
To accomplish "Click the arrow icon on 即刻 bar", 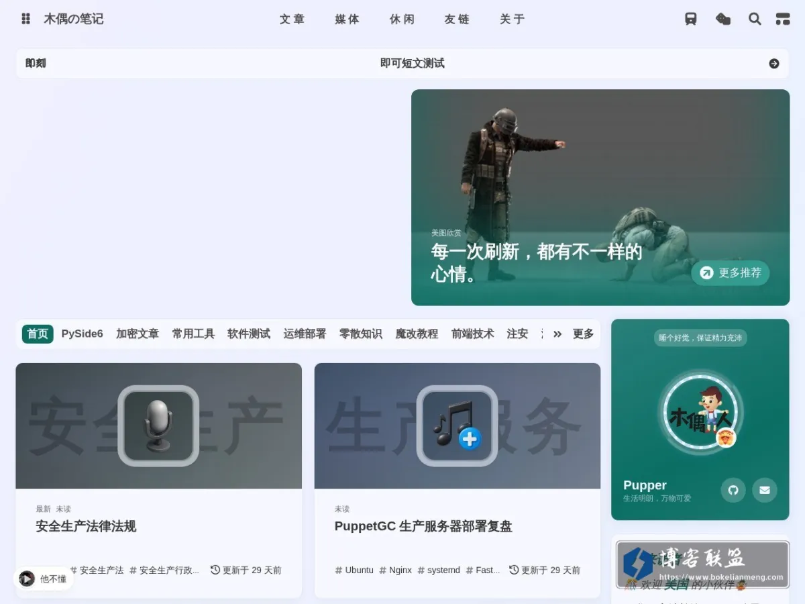I will 774,64.
